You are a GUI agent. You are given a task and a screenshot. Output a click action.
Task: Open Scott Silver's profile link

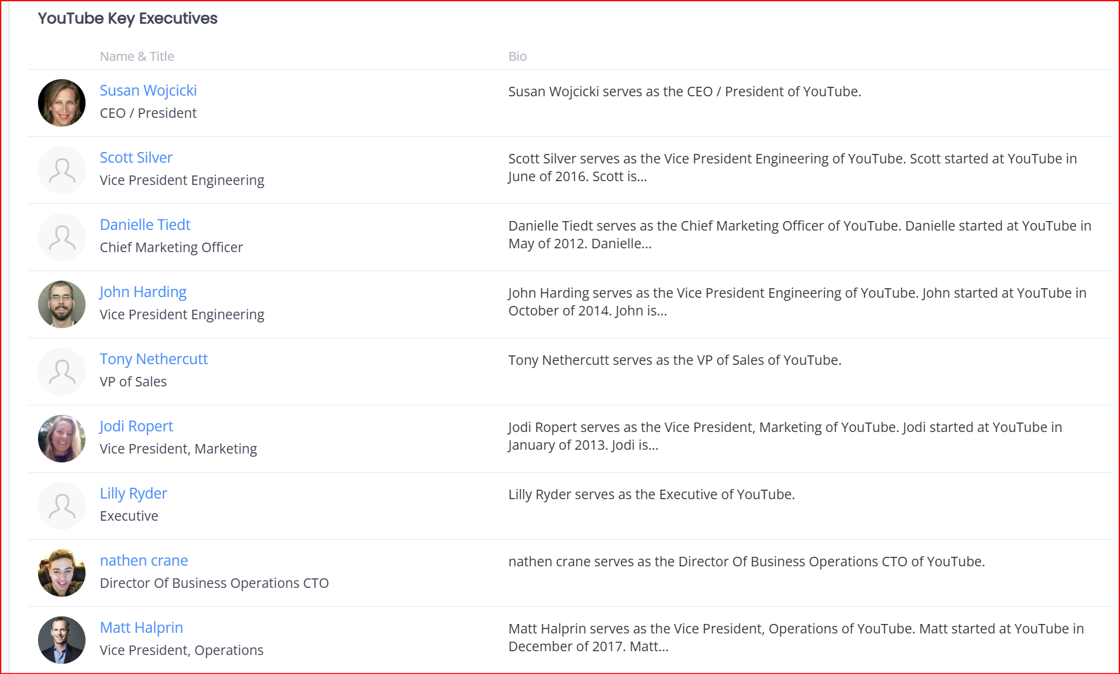[136, 158]
